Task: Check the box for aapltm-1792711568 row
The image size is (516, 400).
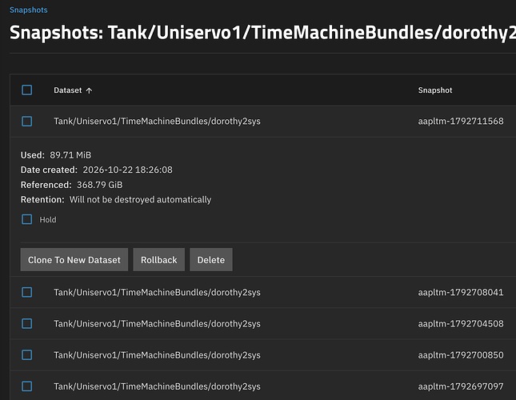Action: pyautogui.click(x=27, y=121)
